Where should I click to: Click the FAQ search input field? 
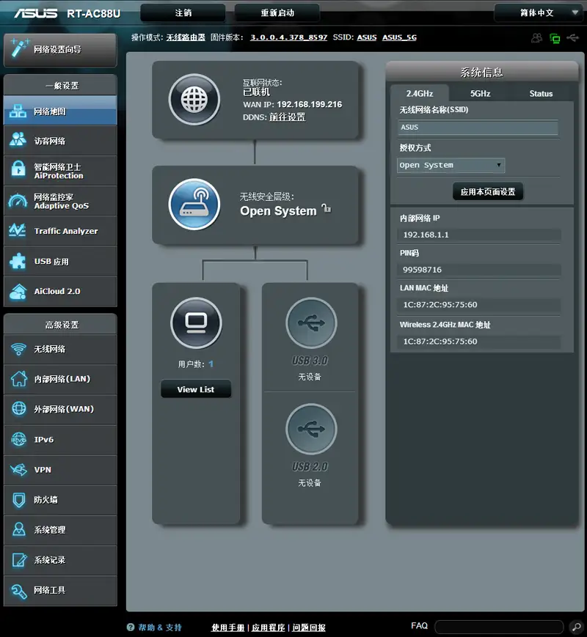pyautogui.click(x=499, y=627)
